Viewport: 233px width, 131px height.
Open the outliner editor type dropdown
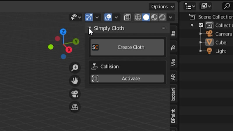[190, 6]
